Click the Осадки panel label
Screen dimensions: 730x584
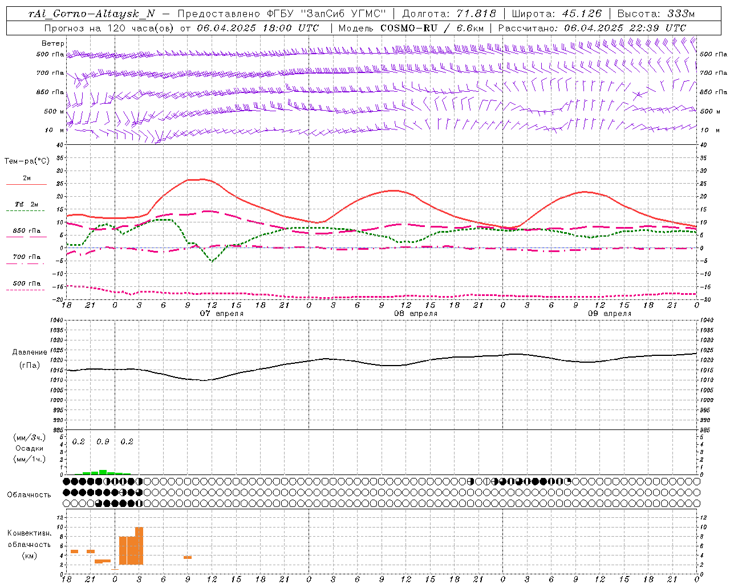(29, 448)
